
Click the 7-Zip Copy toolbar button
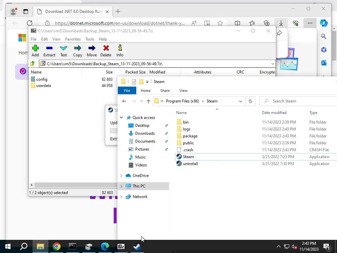click(x=78, y=51)
